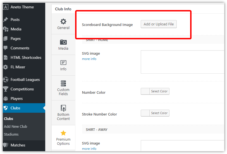Click Add New Club submenu link
Screen dimensions: 227x154
pos(15,127)
